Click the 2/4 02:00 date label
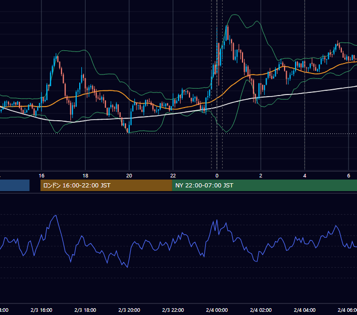Image resolution: width=357 pixels, height=315 pixels. pos(261,310)
